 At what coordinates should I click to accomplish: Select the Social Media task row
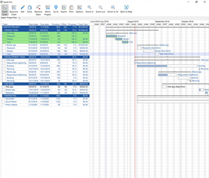pyautogui.click(x=46, y=102)
